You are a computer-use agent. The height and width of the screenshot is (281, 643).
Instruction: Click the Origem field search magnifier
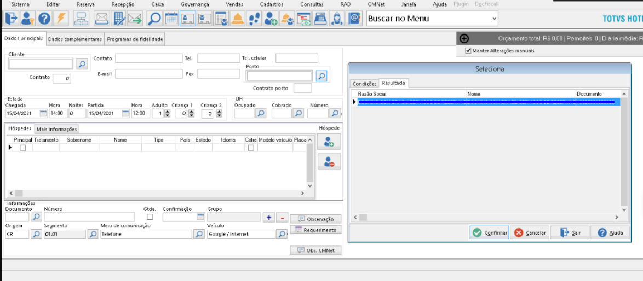[x=37, y=234]
